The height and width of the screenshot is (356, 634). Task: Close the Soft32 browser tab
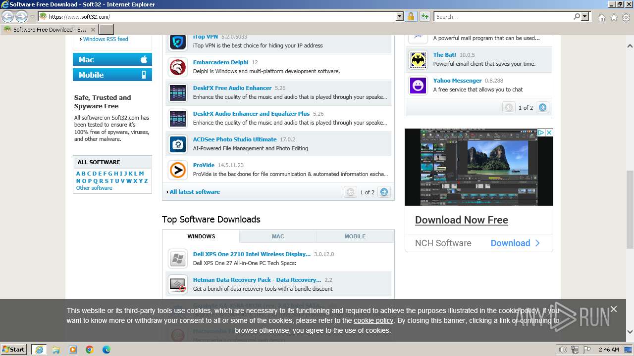[93, 30]
